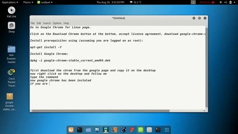Click line starting "first download the chrom"
238x134 pixels.
tap(93, 70)
